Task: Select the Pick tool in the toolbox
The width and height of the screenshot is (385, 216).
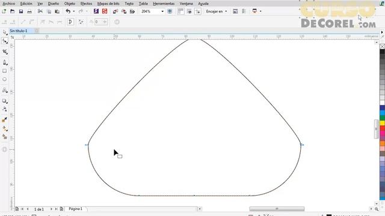Action: pyautogui.click(x=4, y=32)
